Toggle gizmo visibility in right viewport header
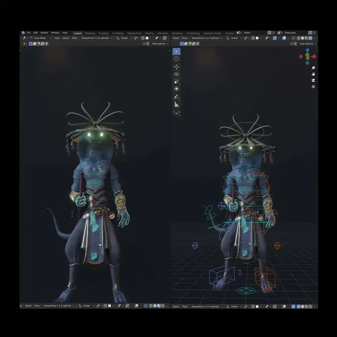 pyautogui.click(x=275, y=38)
